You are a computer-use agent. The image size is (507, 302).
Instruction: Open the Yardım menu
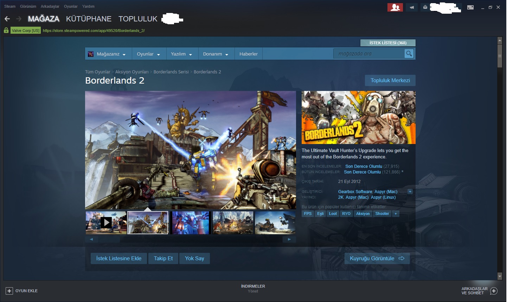pos(88,6)
